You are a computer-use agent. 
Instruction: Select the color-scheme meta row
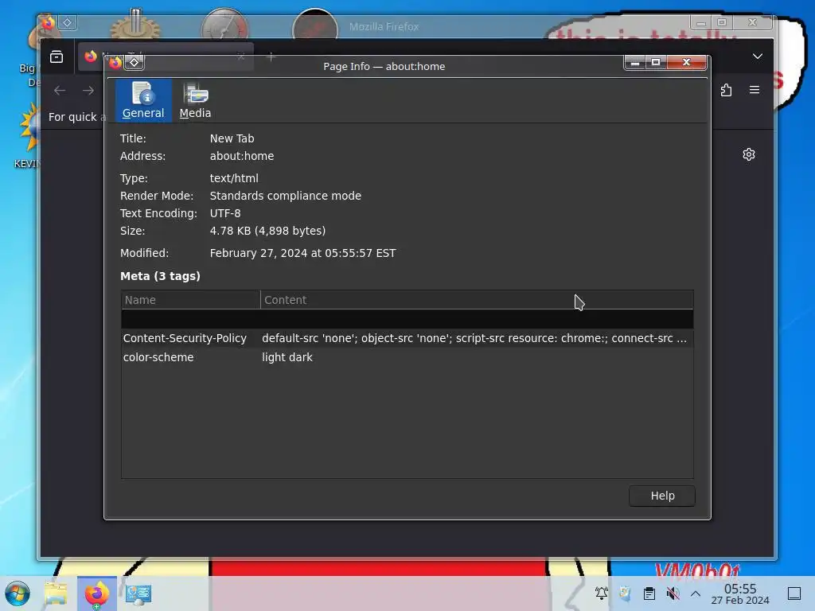tap(407, 357)
